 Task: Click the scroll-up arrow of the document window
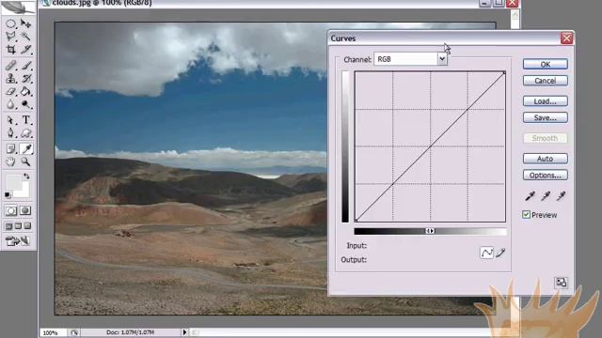515,15
